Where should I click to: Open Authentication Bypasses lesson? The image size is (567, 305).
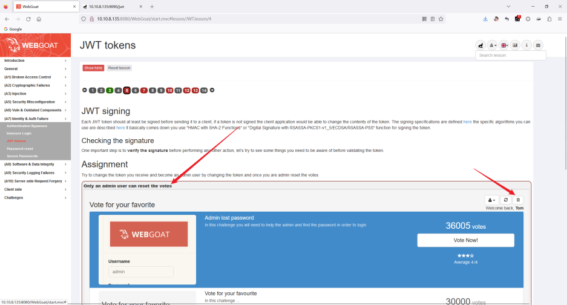tap(27, 126)
